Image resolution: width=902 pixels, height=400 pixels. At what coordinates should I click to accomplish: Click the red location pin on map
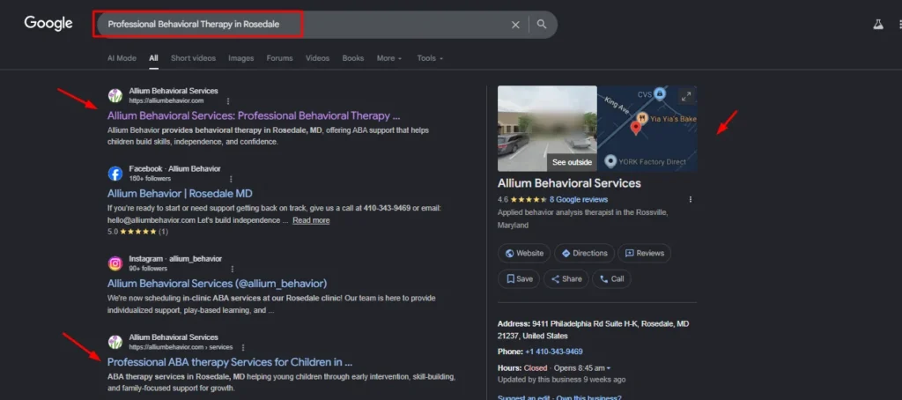636,128
